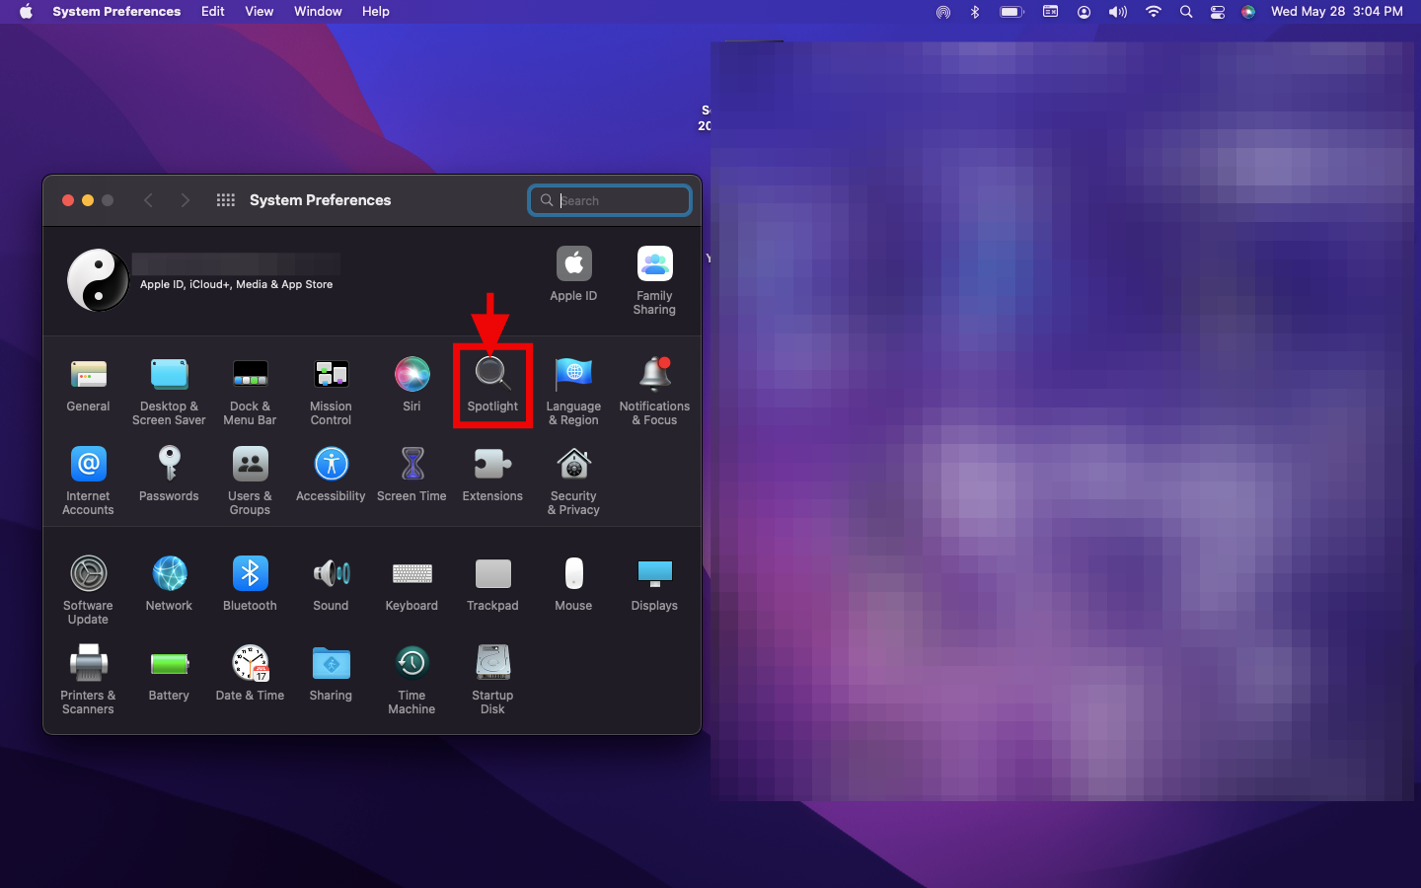Open the View menu
1421x888 pixels.
[x=260, y=12]
